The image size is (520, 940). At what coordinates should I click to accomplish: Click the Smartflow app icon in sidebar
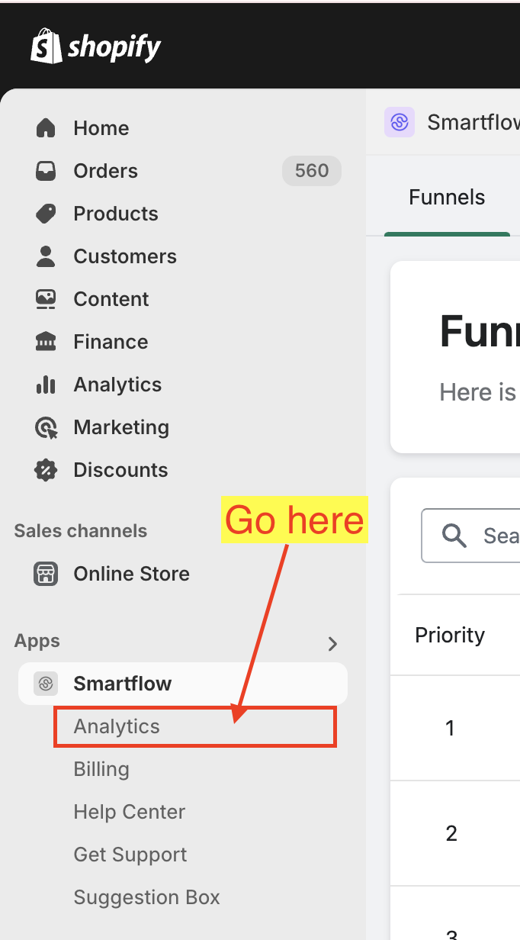[x=46, y=684]
